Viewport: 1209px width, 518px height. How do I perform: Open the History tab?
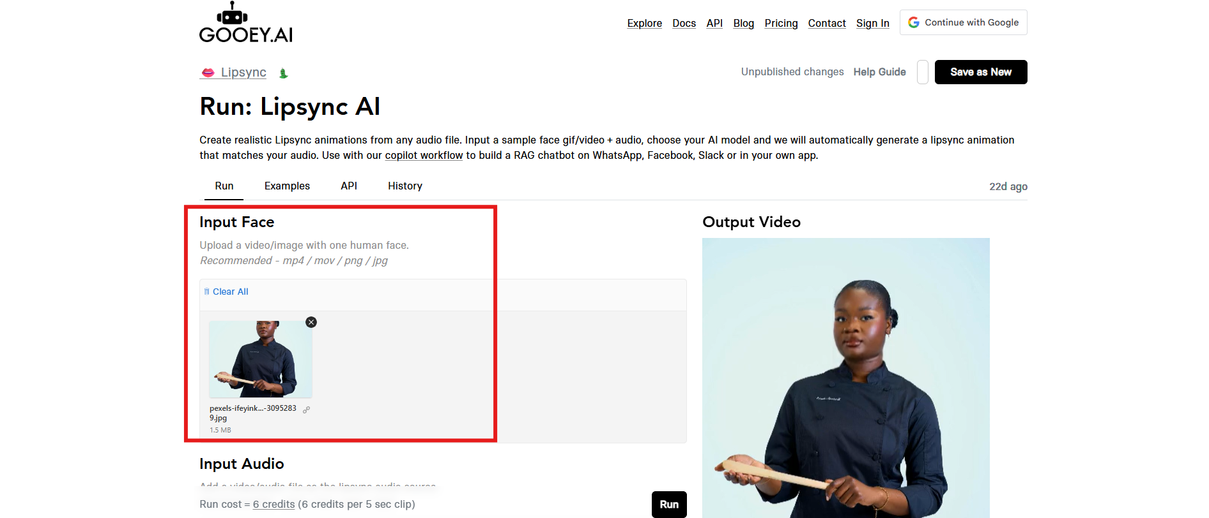405,186
